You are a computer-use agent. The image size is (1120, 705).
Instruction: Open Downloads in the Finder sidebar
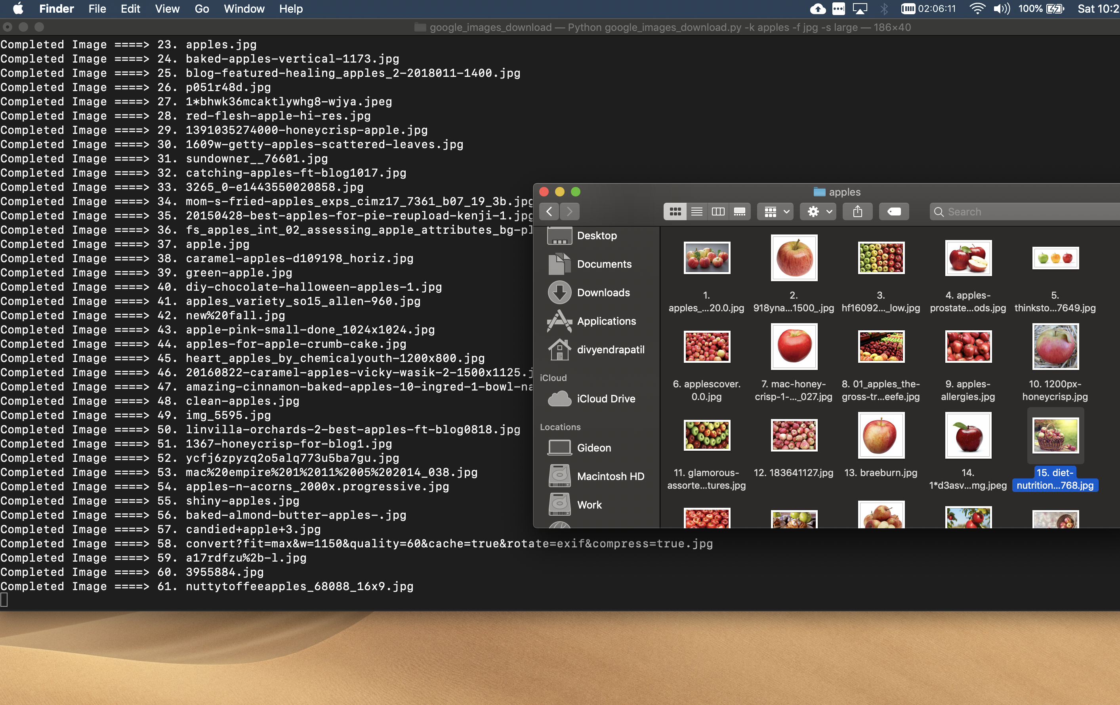tap(603, 293)
